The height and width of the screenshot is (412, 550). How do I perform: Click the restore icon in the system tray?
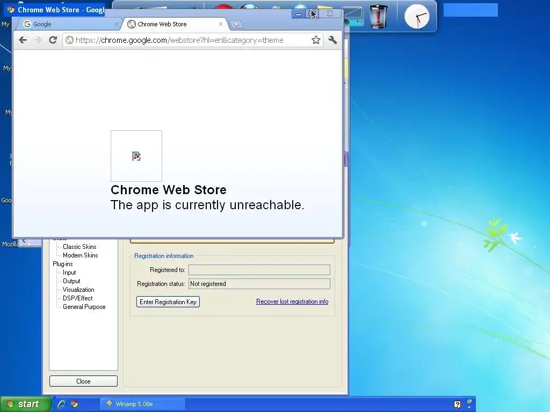pos(469,401)
